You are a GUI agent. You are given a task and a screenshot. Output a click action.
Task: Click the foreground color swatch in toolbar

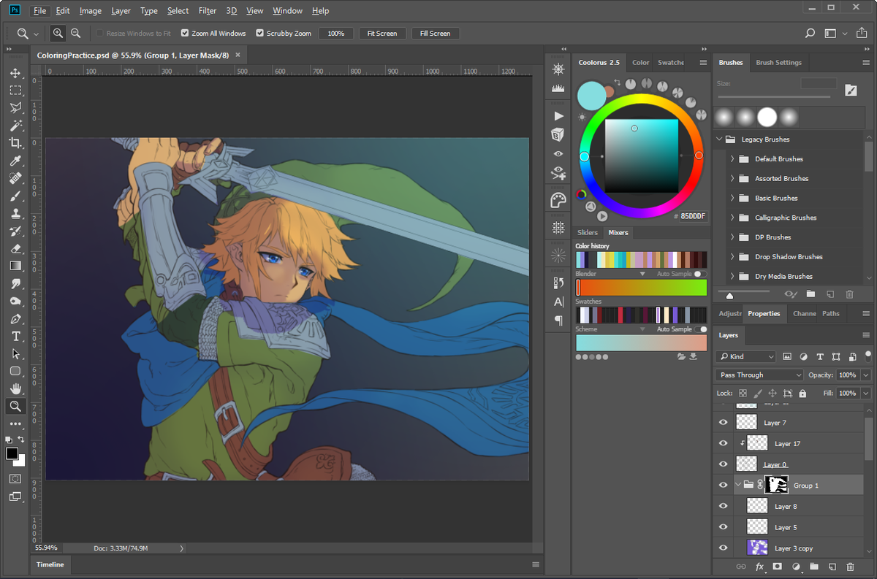pos(12,453)
